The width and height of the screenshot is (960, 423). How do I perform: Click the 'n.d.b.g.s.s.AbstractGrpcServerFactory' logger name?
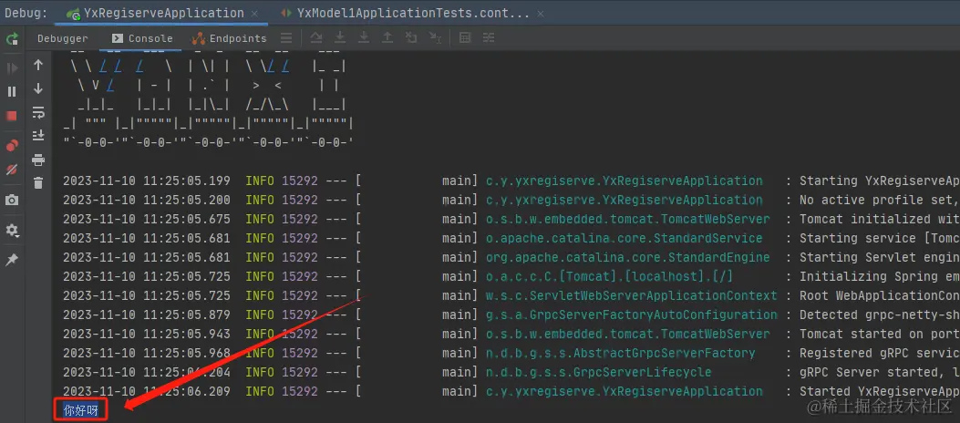coord(620,353)
